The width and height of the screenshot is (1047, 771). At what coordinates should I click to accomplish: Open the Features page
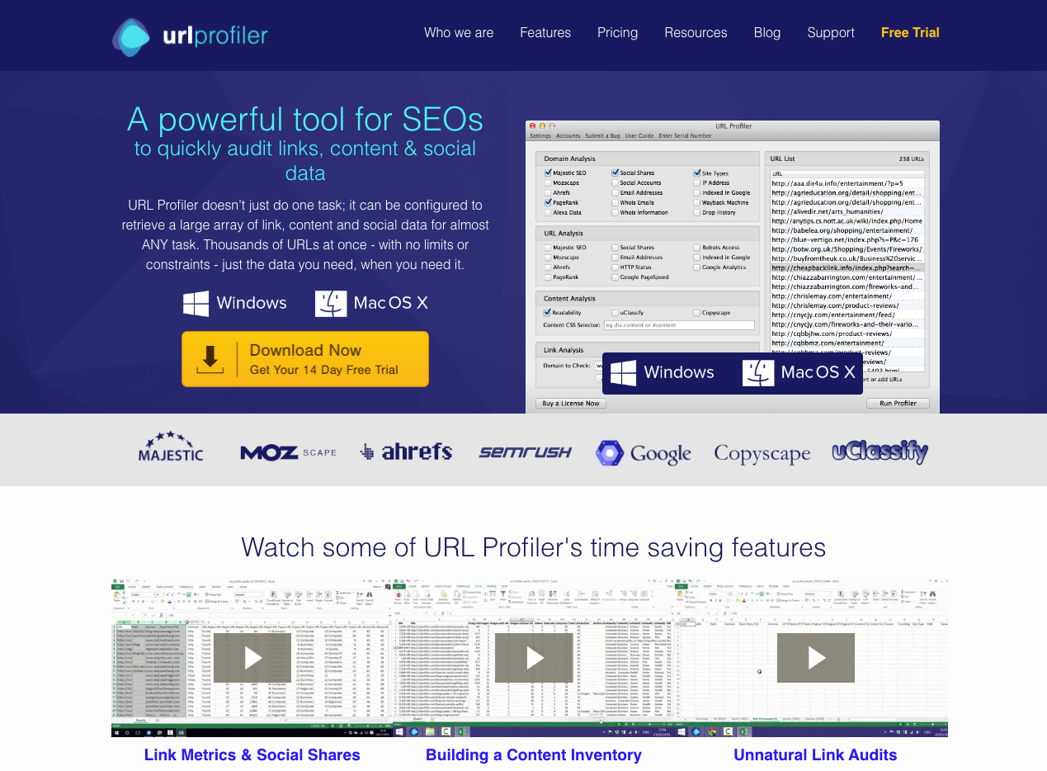[545, 33]
